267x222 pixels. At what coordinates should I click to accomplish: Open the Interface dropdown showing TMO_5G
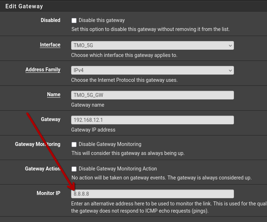152,45
